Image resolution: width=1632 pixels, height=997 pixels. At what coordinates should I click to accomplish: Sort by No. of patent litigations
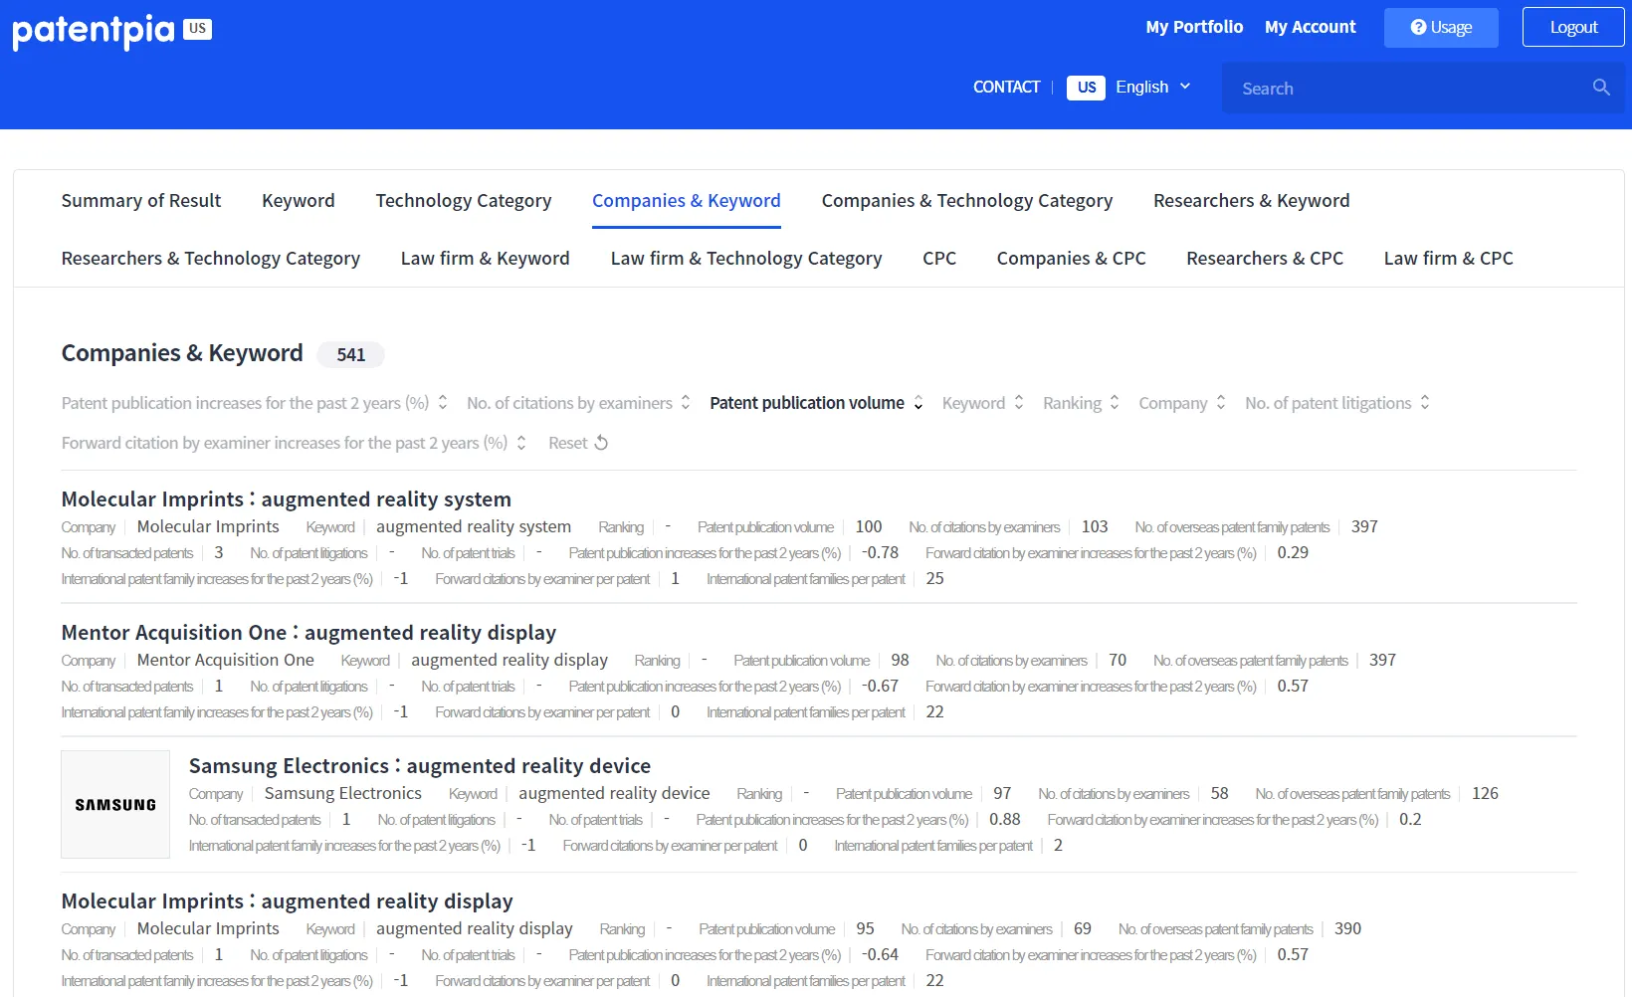[1337, 403]
